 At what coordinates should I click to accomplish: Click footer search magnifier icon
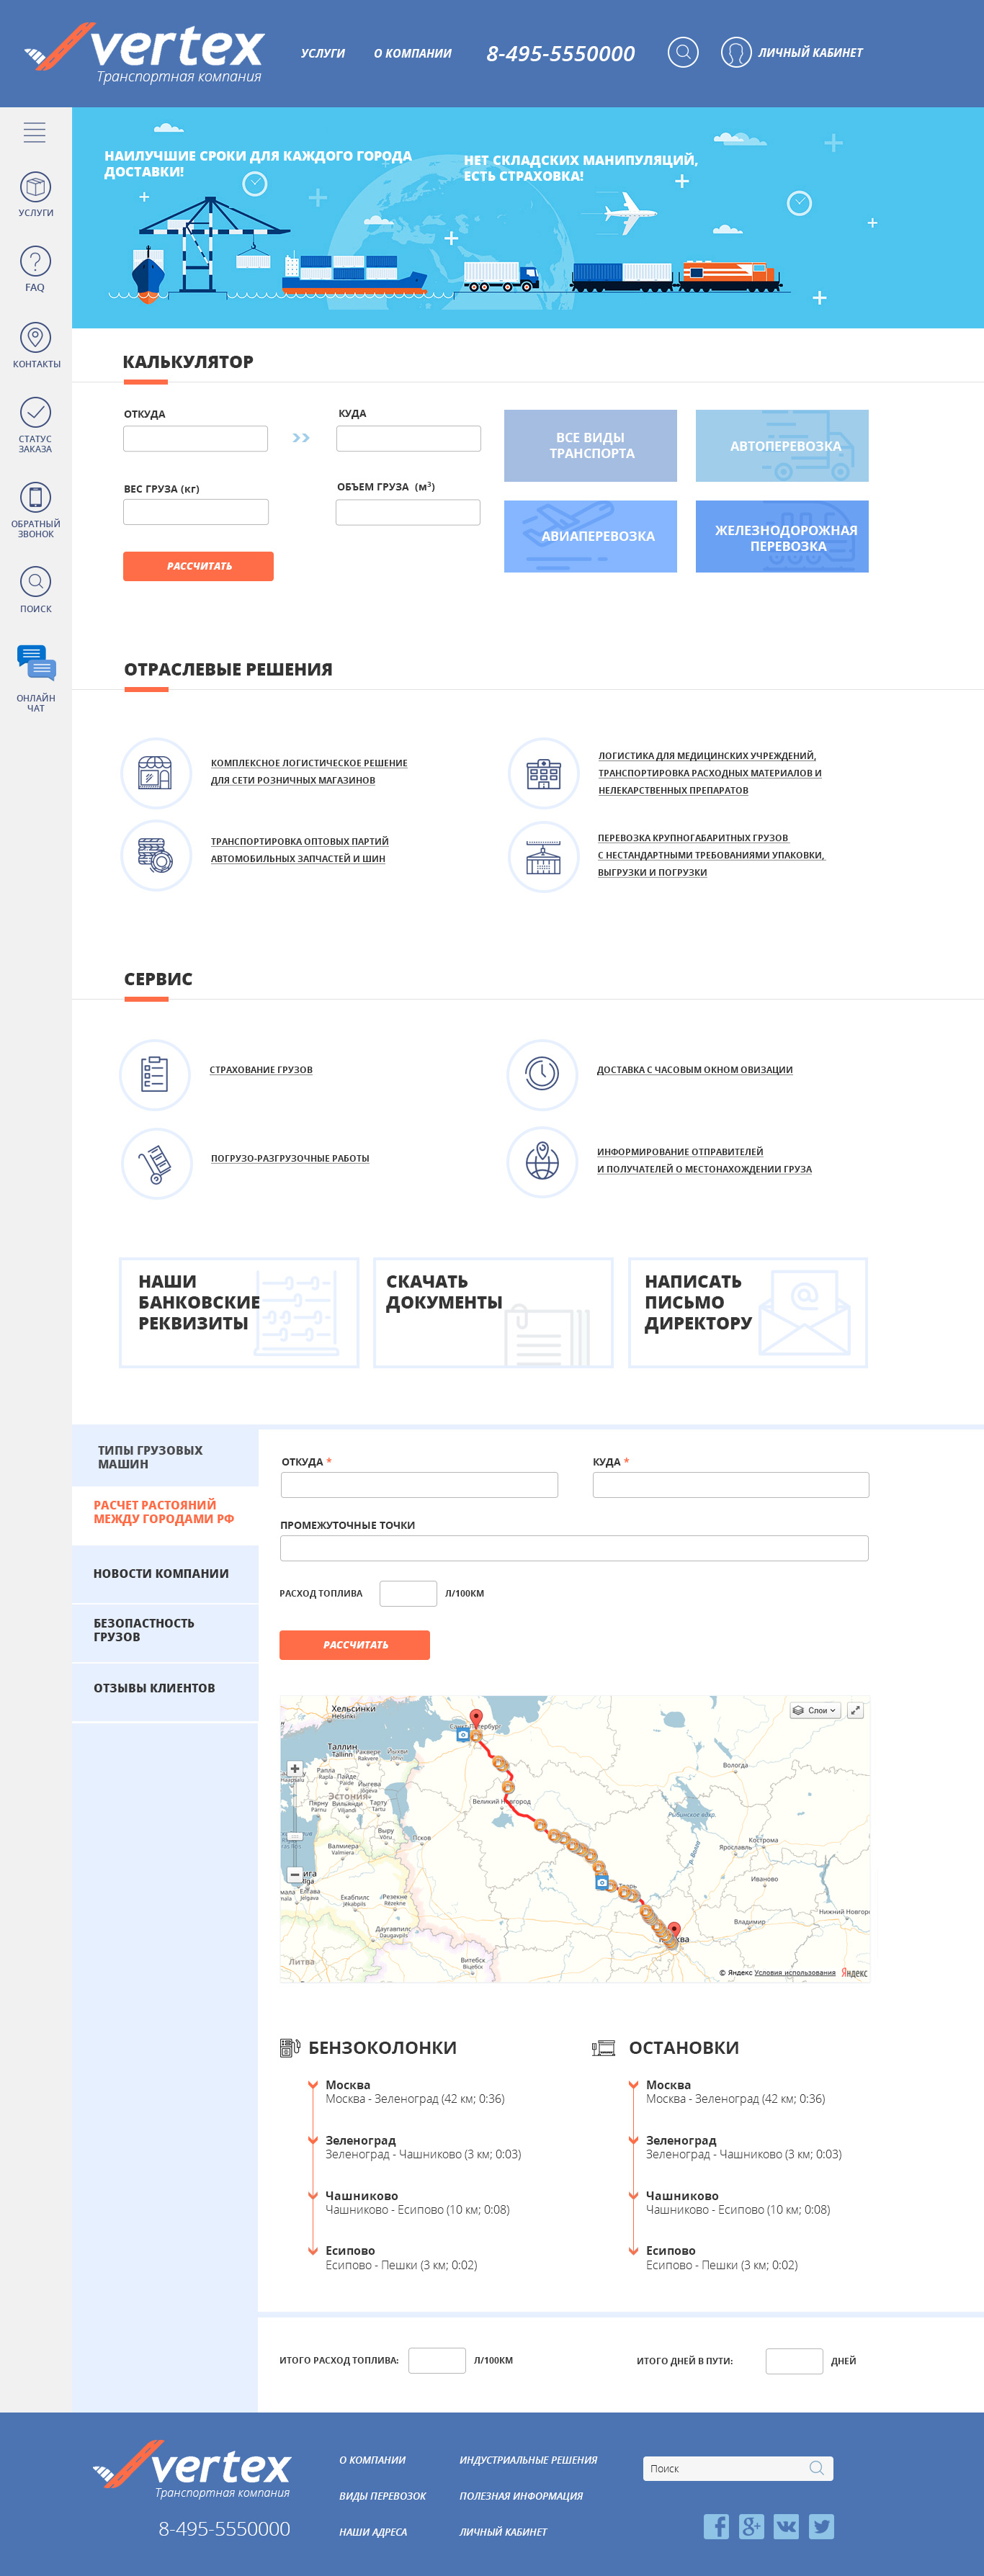tap(816, 2468)
